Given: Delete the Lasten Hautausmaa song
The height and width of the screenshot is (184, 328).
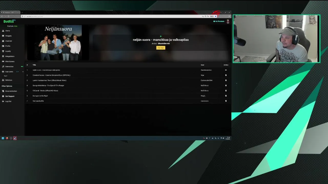Looking at the screenshot, I should 226,80.
